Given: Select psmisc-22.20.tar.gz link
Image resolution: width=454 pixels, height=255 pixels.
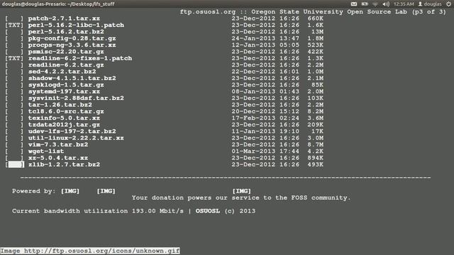Looking at the screenshot, I should point(66,52).
